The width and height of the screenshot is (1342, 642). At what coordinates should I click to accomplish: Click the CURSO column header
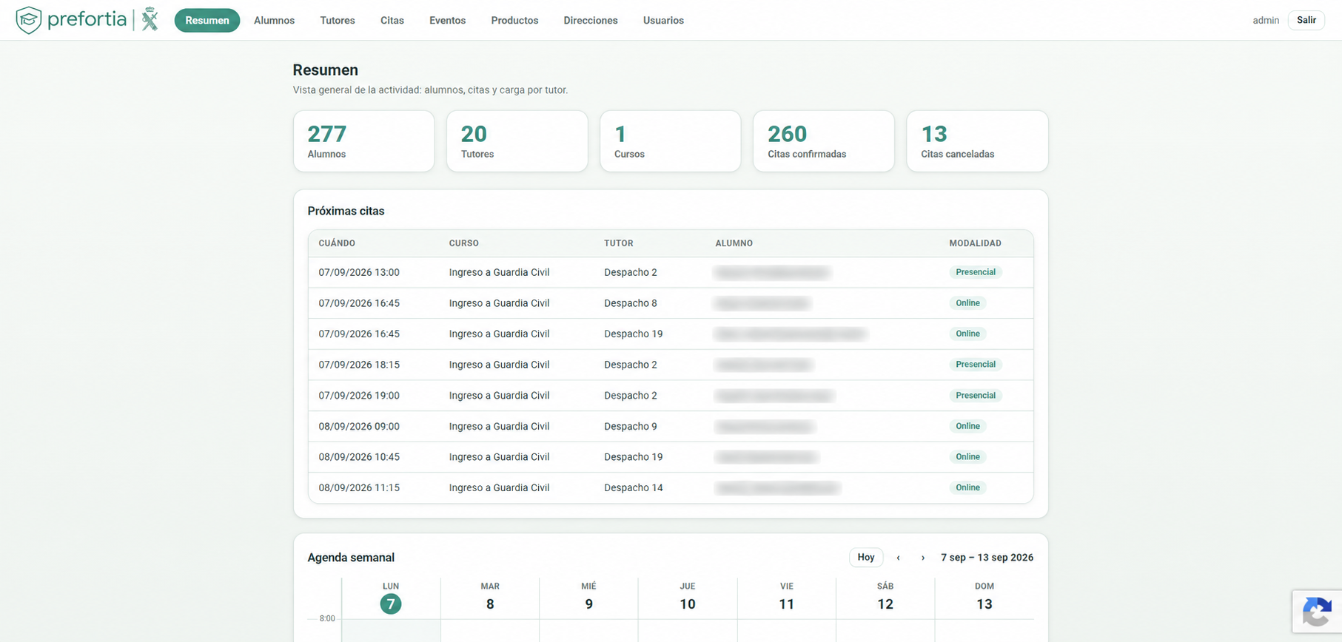pos(464,243)
